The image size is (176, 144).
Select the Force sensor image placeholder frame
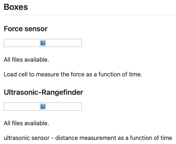(43, 43)
